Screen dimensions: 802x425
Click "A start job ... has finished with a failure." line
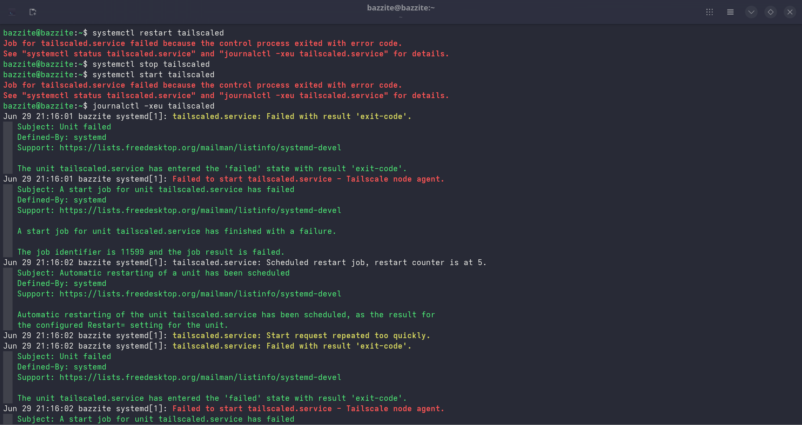177,231
